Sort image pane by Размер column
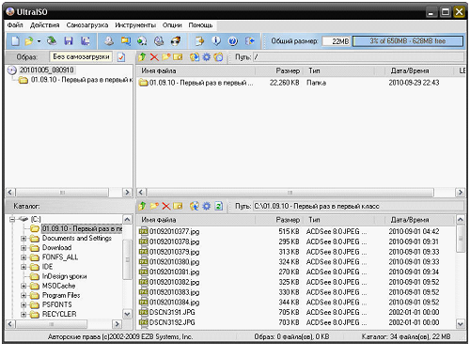 click(x=279, y=70)
